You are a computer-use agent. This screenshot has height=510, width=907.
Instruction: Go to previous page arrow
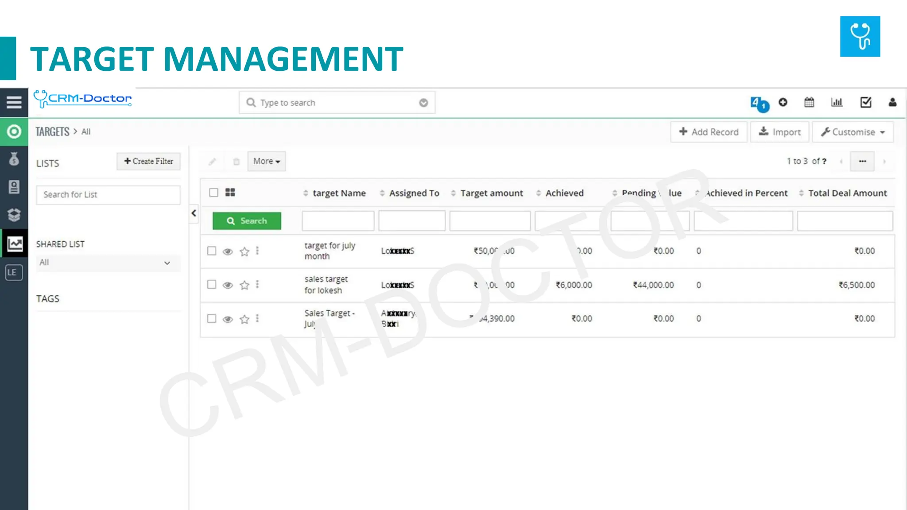pos(841,162)
